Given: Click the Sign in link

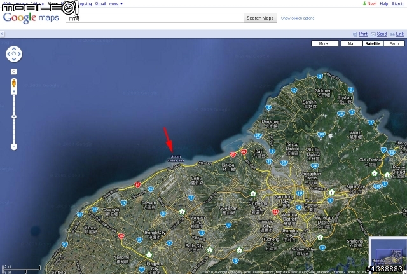Looking at the screenshot, I should pos(398,4).
